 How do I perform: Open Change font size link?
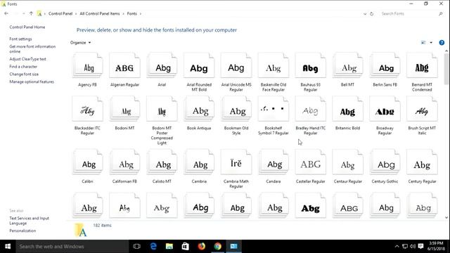[24, 74]
